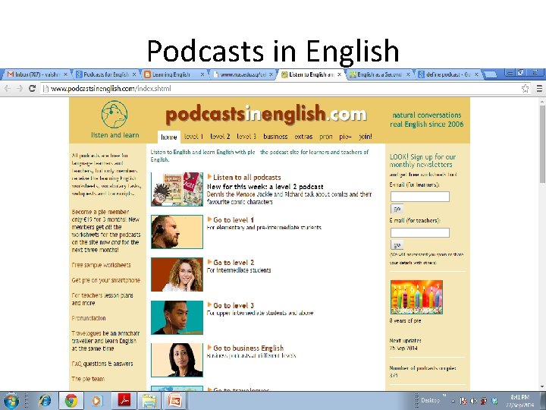Click the podcastsinenglish.com site logo
546x410 pixels.
coord(266,115)
